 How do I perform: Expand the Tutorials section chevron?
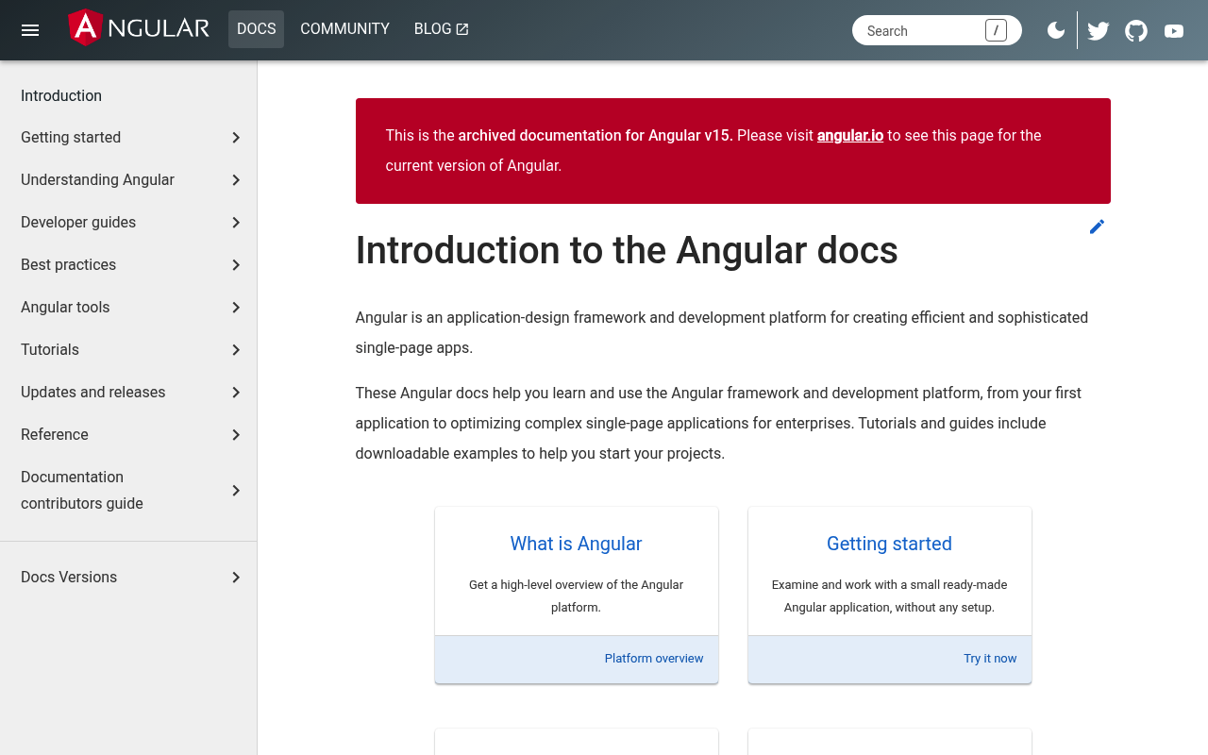point(236,350)
